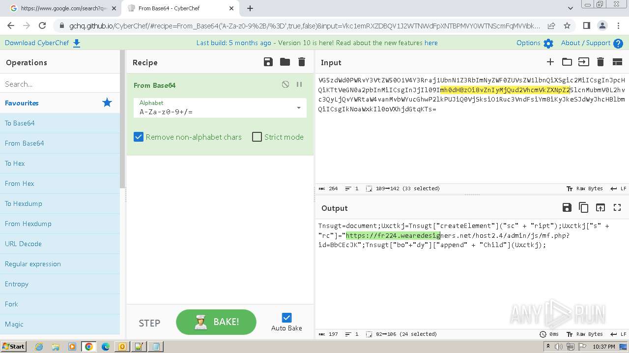
Task: Save the recipe with the disk icon
Action: coord(268,62)
